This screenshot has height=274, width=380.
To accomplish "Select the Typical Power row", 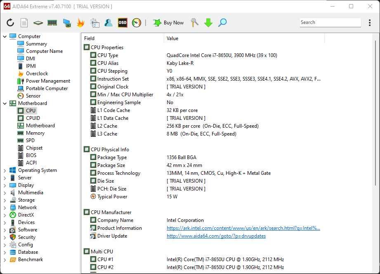I will pos(134,197).
